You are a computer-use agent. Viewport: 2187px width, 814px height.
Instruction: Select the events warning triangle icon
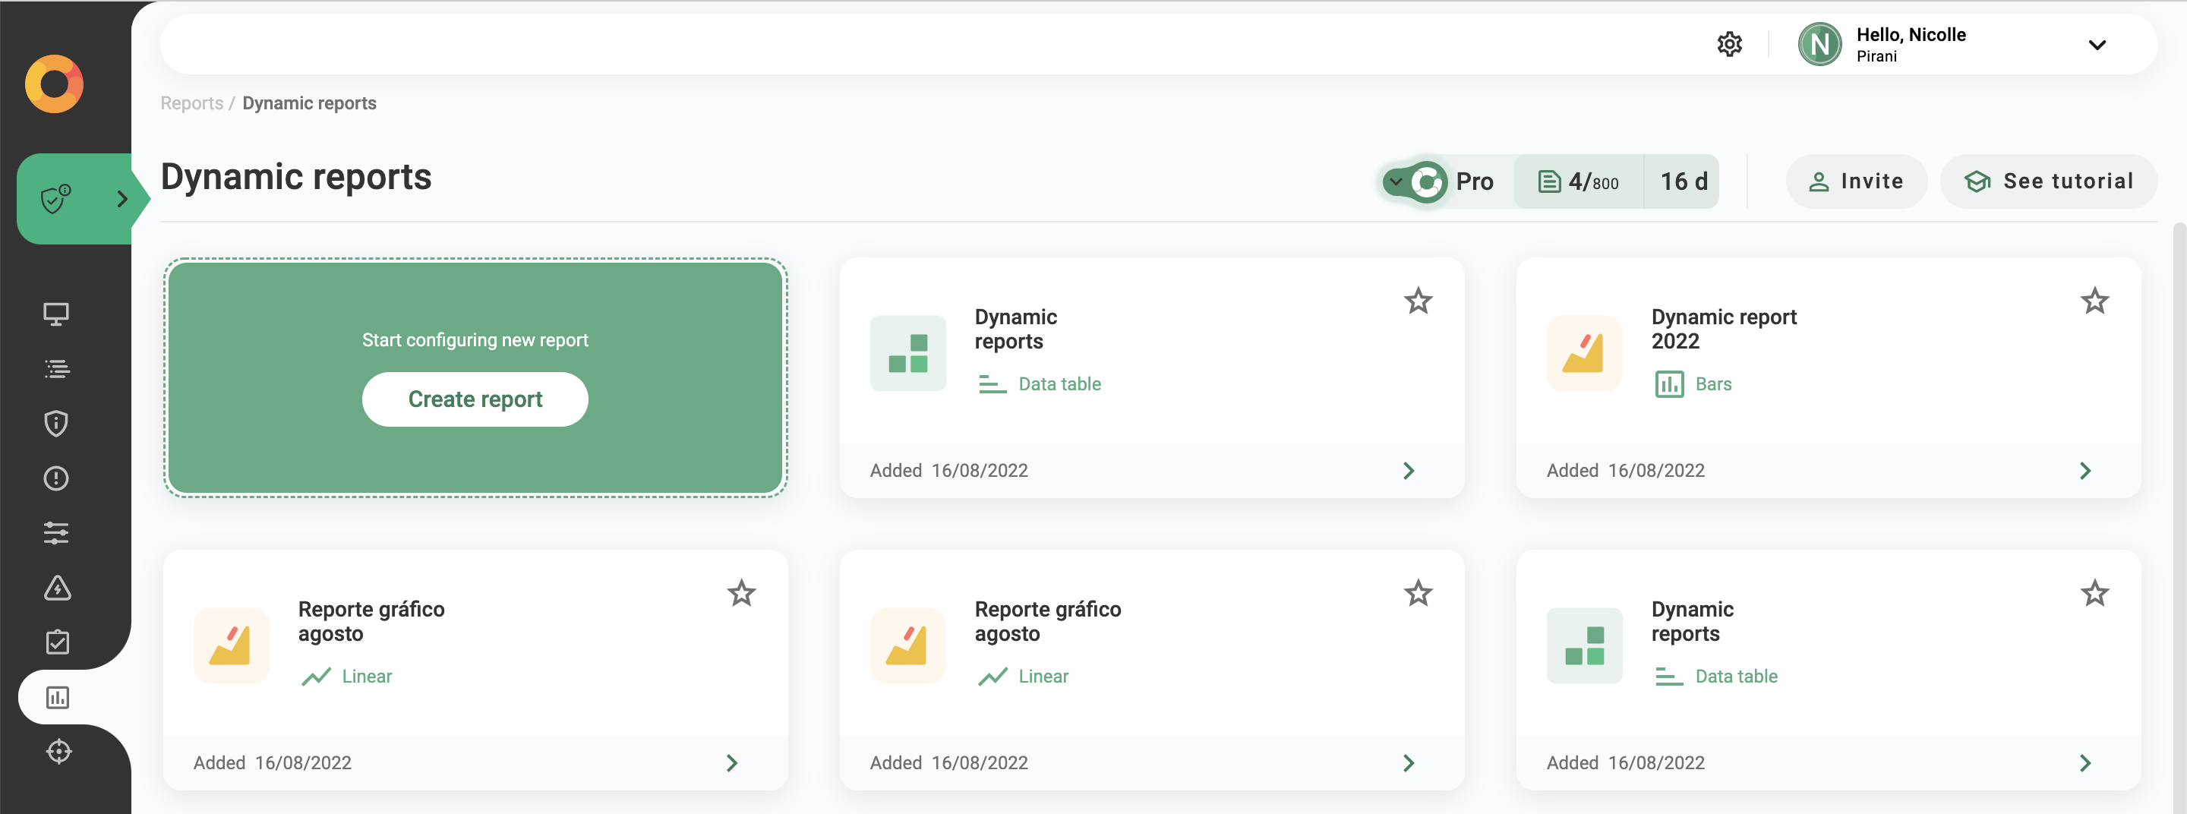coord(56,588)
